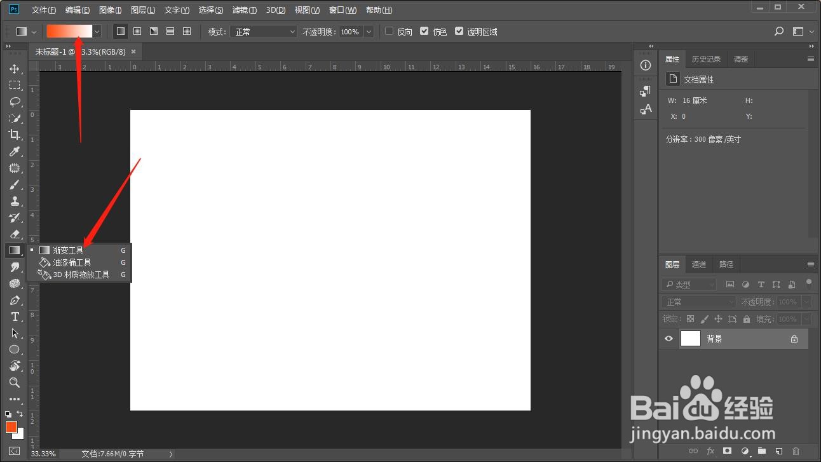Image resolution: width=821 pixels, height=462 pixels.
Task: Select the Clone Stamp tool
Action: click(15, 201)
